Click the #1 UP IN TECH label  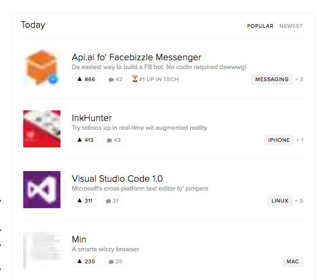159,79
